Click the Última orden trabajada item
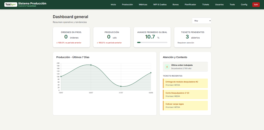This screenshot has height=130, width=264. (185, 67)
